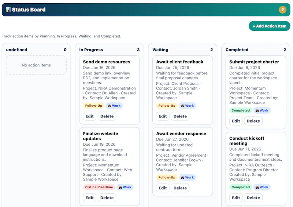293x207 pixels.
Task: Click 'Project: Client Proposal' details text
Action: (179, 91)
